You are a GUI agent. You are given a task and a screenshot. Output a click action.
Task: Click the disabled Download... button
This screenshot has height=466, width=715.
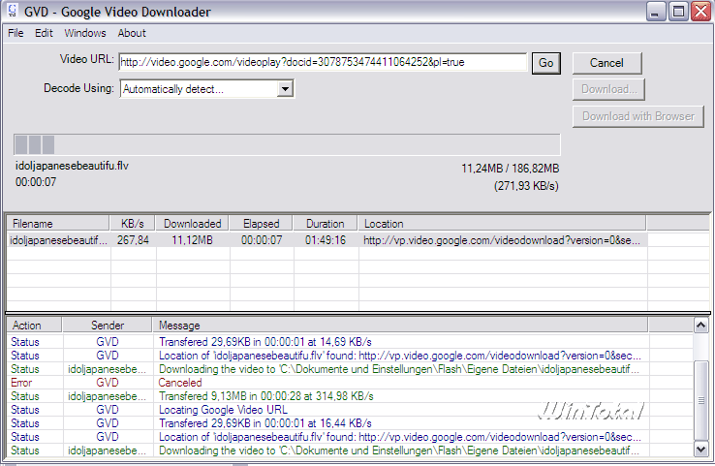608,89
